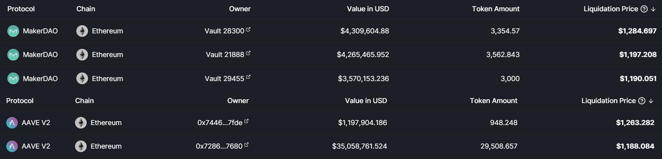Viewport: 662px width, 159px height.
Task: Click the help icon next to top Liquidation Price
Action: pyautogui.click(x=644, y=9)
